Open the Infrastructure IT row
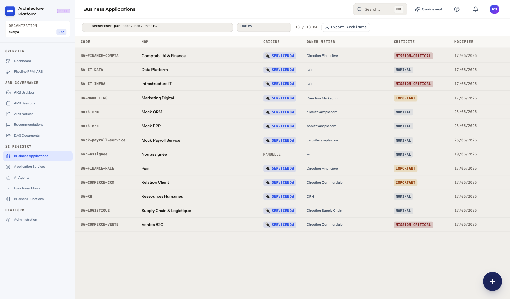This screenshot has height=299, width=510. [x=293, y=84]
